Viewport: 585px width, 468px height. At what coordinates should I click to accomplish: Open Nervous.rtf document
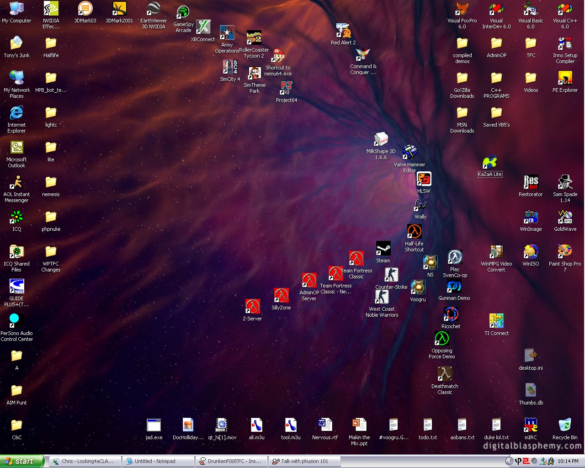[325, 429]
